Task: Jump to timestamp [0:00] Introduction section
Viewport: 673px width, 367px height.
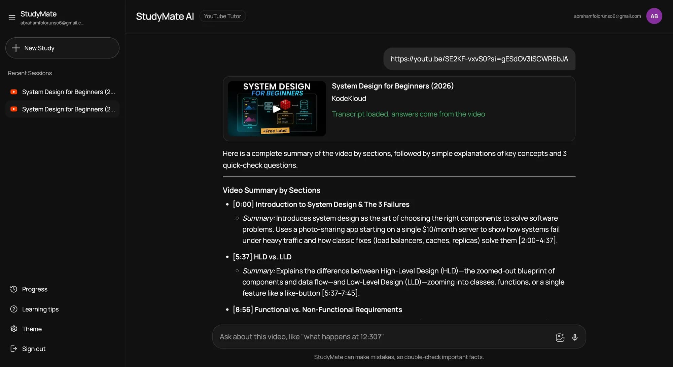Action: tap(321, 204)
